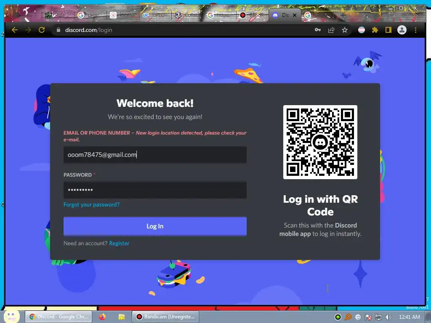431x323 pixels.
Task: Click the browser forward arrow
Action: coord(28,30)
